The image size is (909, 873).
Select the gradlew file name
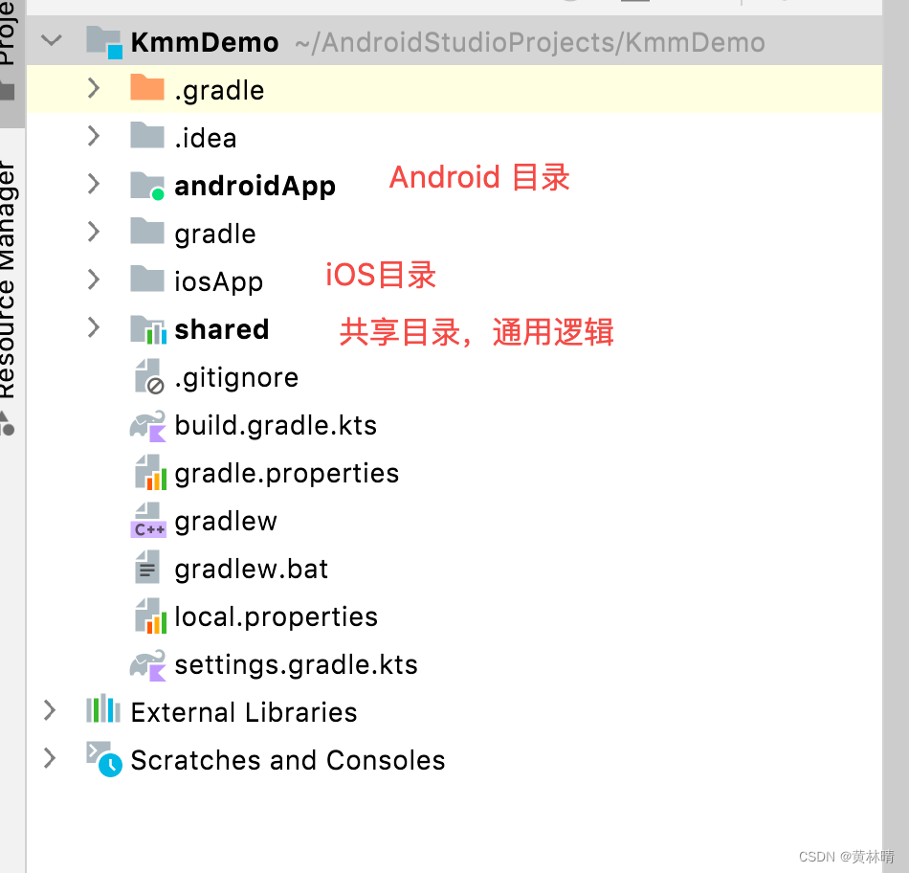click(226, 522)
